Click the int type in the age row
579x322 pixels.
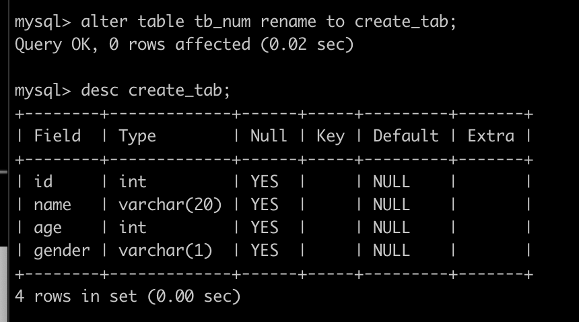[133, 228]
